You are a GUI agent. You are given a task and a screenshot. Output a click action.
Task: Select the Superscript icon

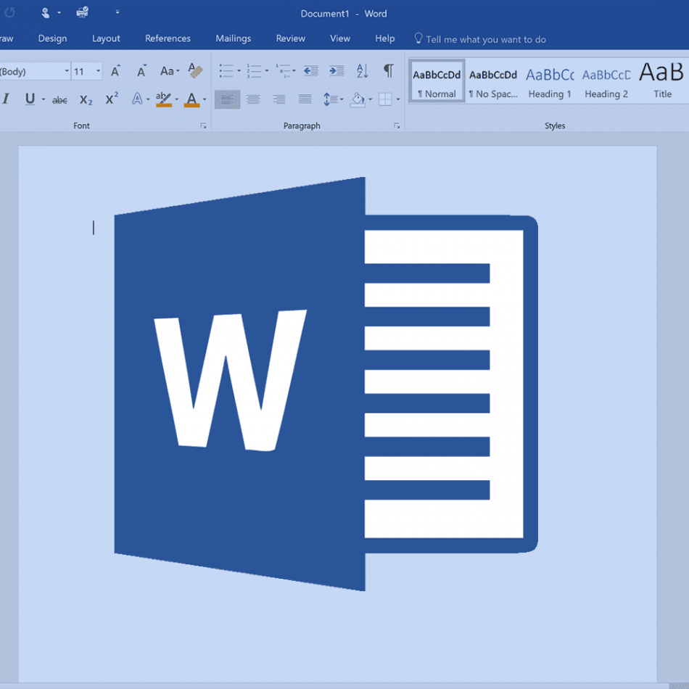click(110, 99)
